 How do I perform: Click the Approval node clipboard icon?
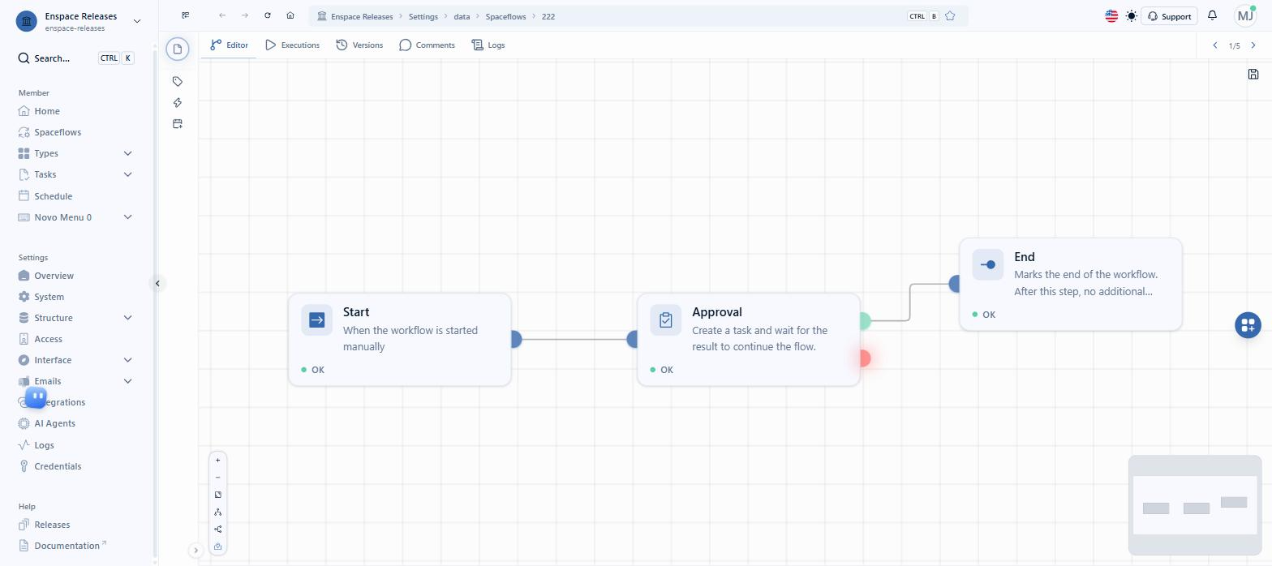pyautogui.click(x=666, y=320)
